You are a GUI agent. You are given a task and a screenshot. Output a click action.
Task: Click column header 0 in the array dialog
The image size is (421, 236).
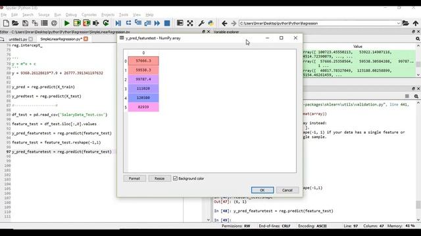(x=143, y=53)
